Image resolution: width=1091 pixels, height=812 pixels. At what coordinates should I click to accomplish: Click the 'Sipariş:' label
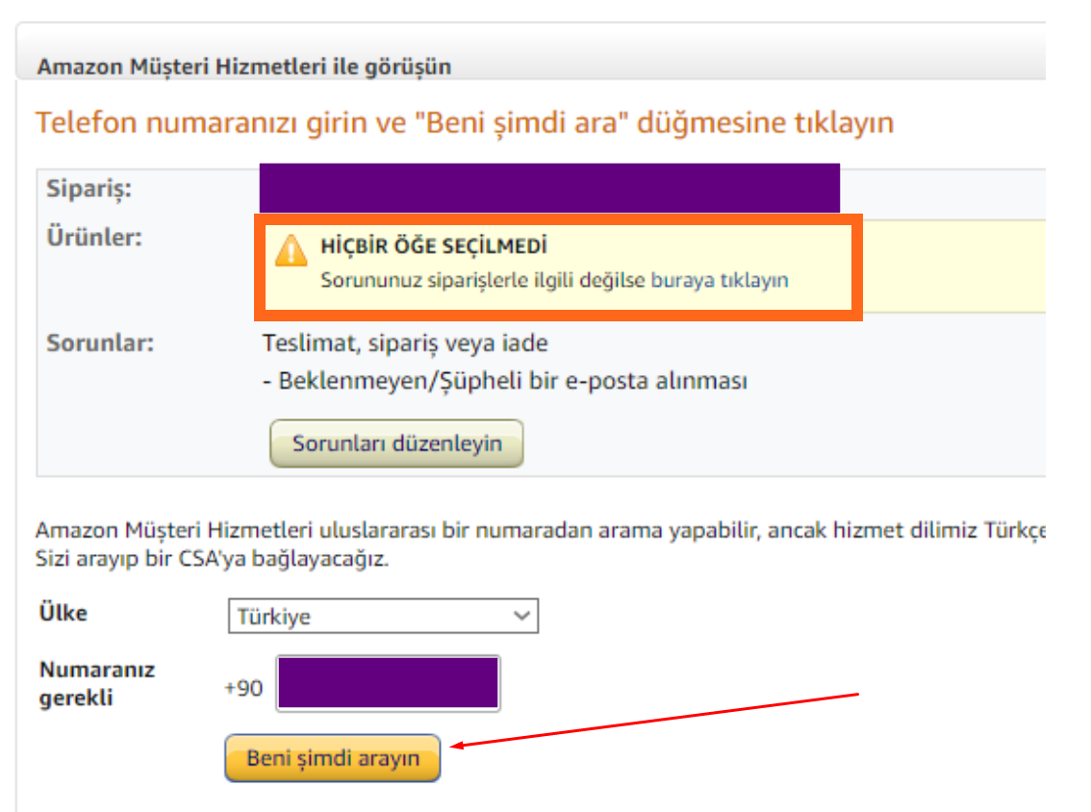pos(89,188)
